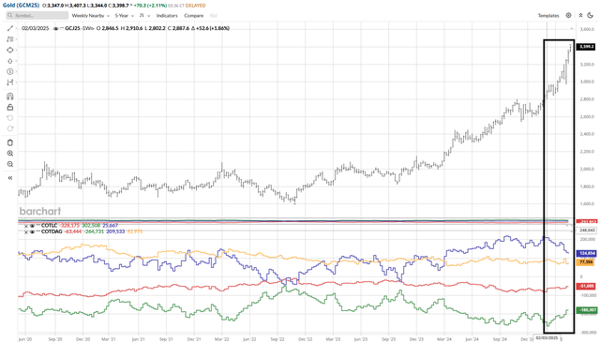600x342 pixels.
Task: Open COTLC indicator options dots
Action: pos(37,226)
